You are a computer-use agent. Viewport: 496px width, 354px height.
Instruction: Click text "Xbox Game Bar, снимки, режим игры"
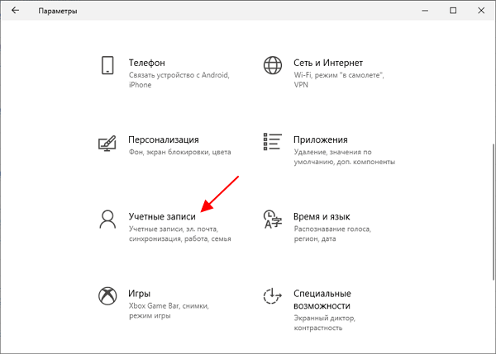[x=169, y=311]
